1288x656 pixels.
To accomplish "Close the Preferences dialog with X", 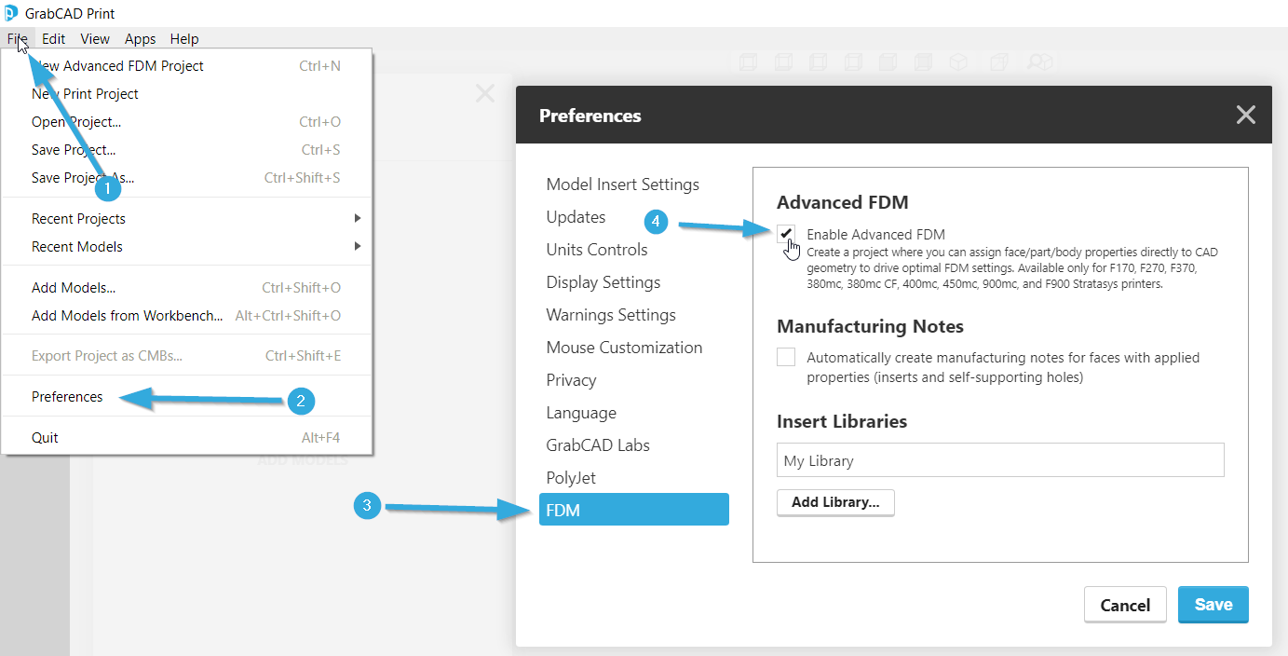I will click(1245, 115).
